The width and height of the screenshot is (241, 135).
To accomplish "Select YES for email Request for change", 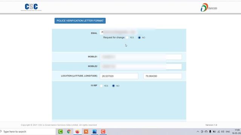I will [x=127, y=37].
